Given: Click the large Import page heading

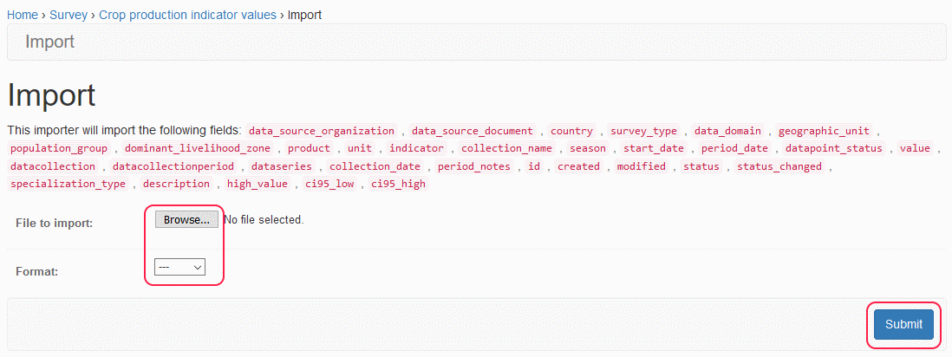Looking at the screenshot, I should tap(51, 95).
